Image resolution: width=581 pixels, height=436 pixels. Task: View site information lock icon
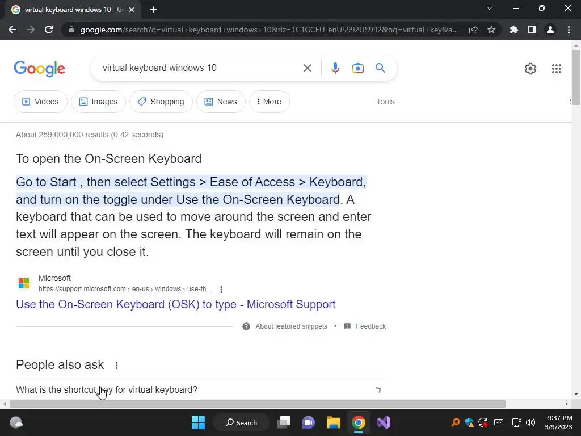71,30
